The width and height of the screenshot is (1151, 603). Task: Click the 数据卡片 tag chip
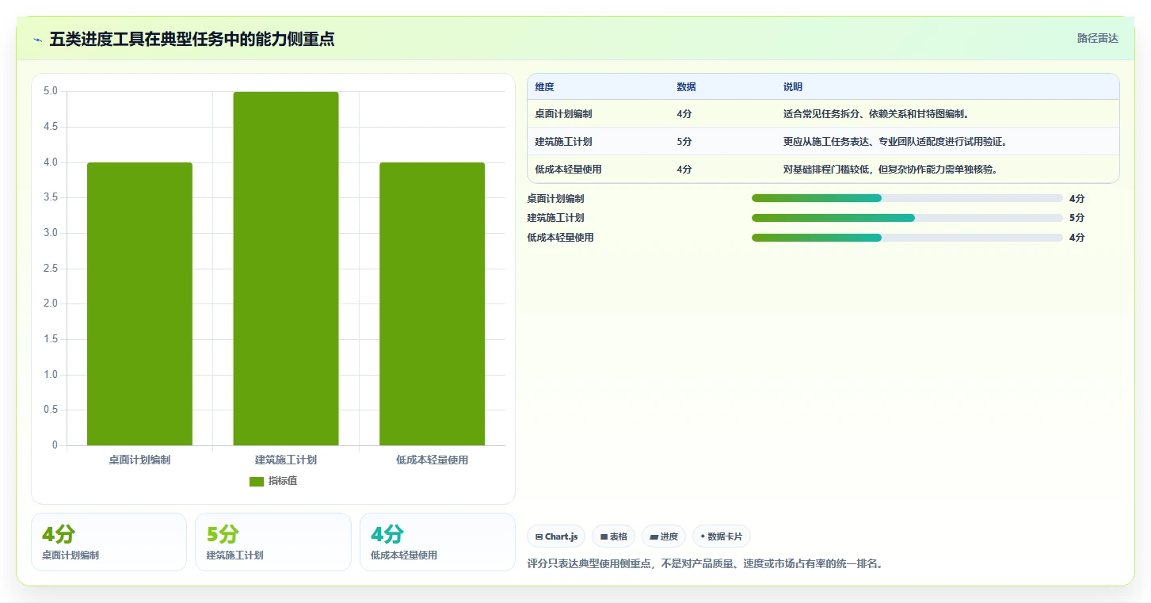[721, 536]
